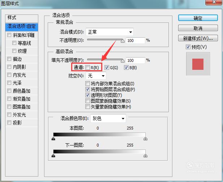Click white slider handle under 下一图层 gradient
Screen dimensions: 223x182
coord(145,156)
